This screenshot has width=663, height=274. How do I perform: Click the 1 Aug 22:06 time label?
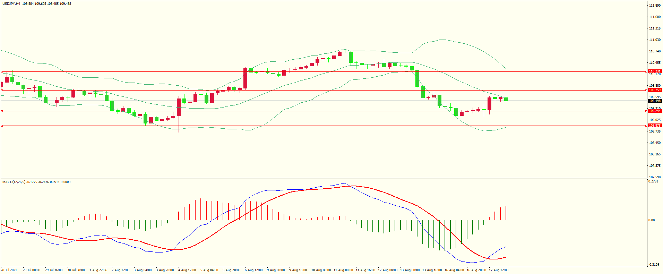click(x=98, y=270)
